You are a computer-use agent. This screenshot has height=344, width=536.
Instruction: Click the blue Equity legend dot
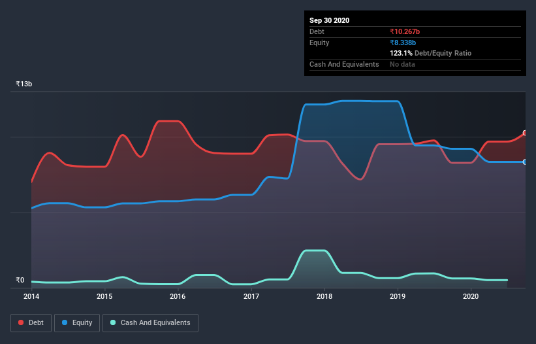(x=65, y=322)
